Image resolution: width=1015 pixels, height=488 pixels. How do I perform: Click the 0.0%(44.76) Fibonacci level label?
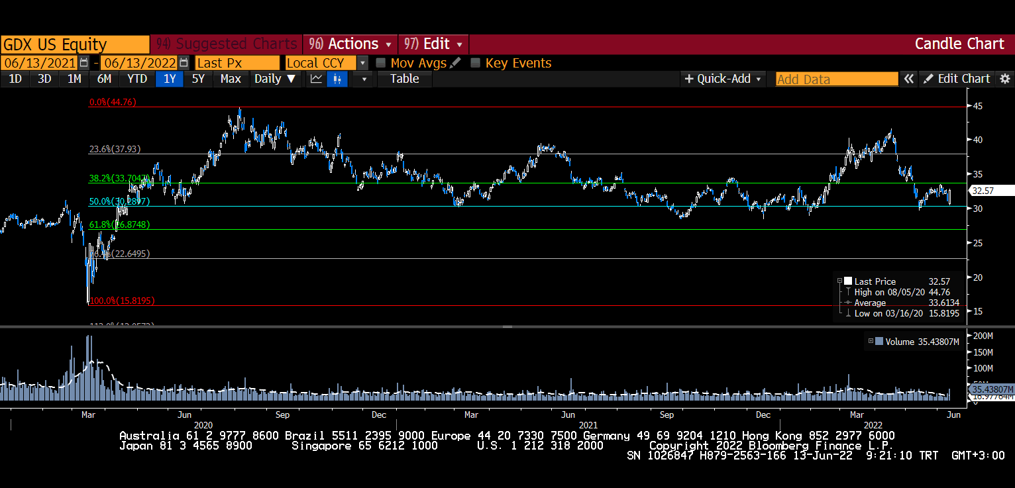click(x=113, y=102)
